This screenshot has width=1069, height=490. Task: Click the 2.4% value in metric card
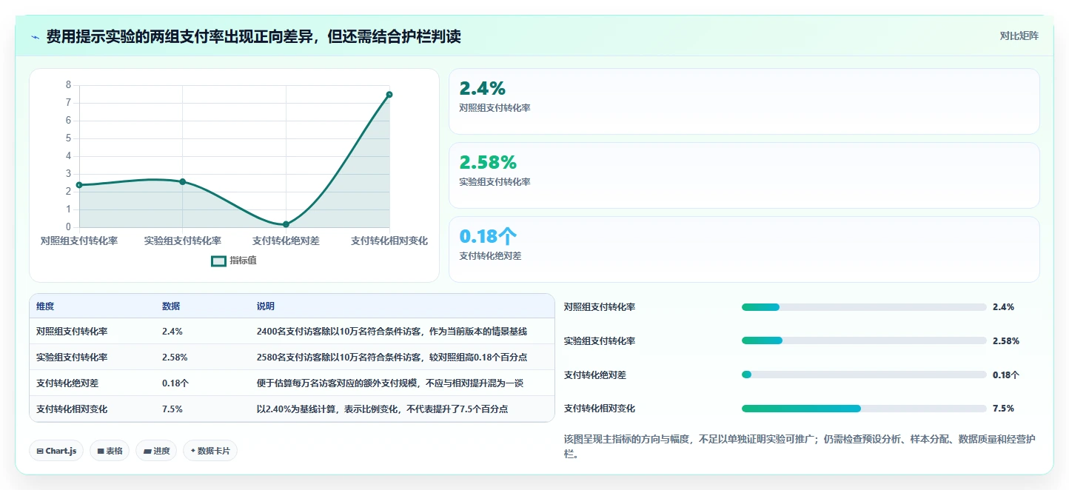pos(483,89)
